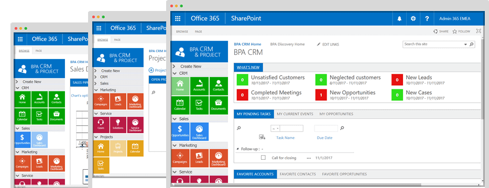Open Tasks tile in front window's CRM section
Screen dimensions: 489x188
point(199,105)
